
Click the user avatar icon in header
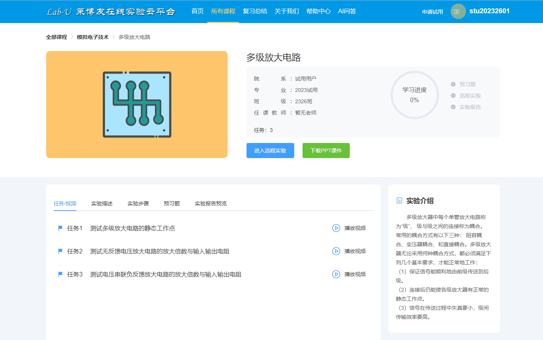tap(458, 11)
